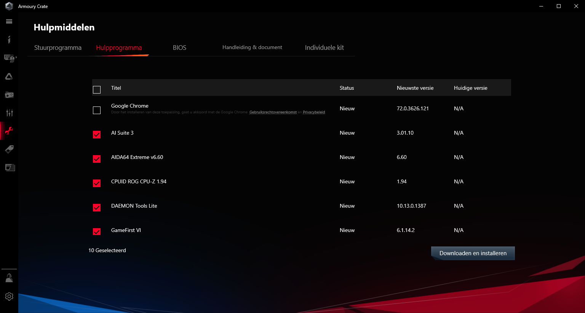Open the Chrome Gebruiksrechtovereenkomst link
Image resolution: width=585 pixels, height=313 pixels.
click(x=273, y=112)
